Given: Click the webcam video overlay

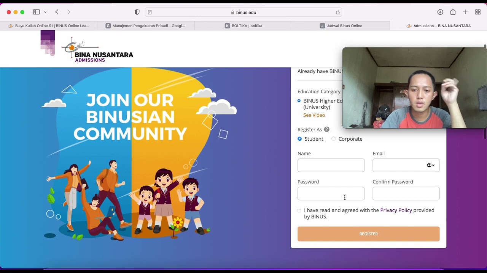Looking at the screenshot, I should click(414, 88).
